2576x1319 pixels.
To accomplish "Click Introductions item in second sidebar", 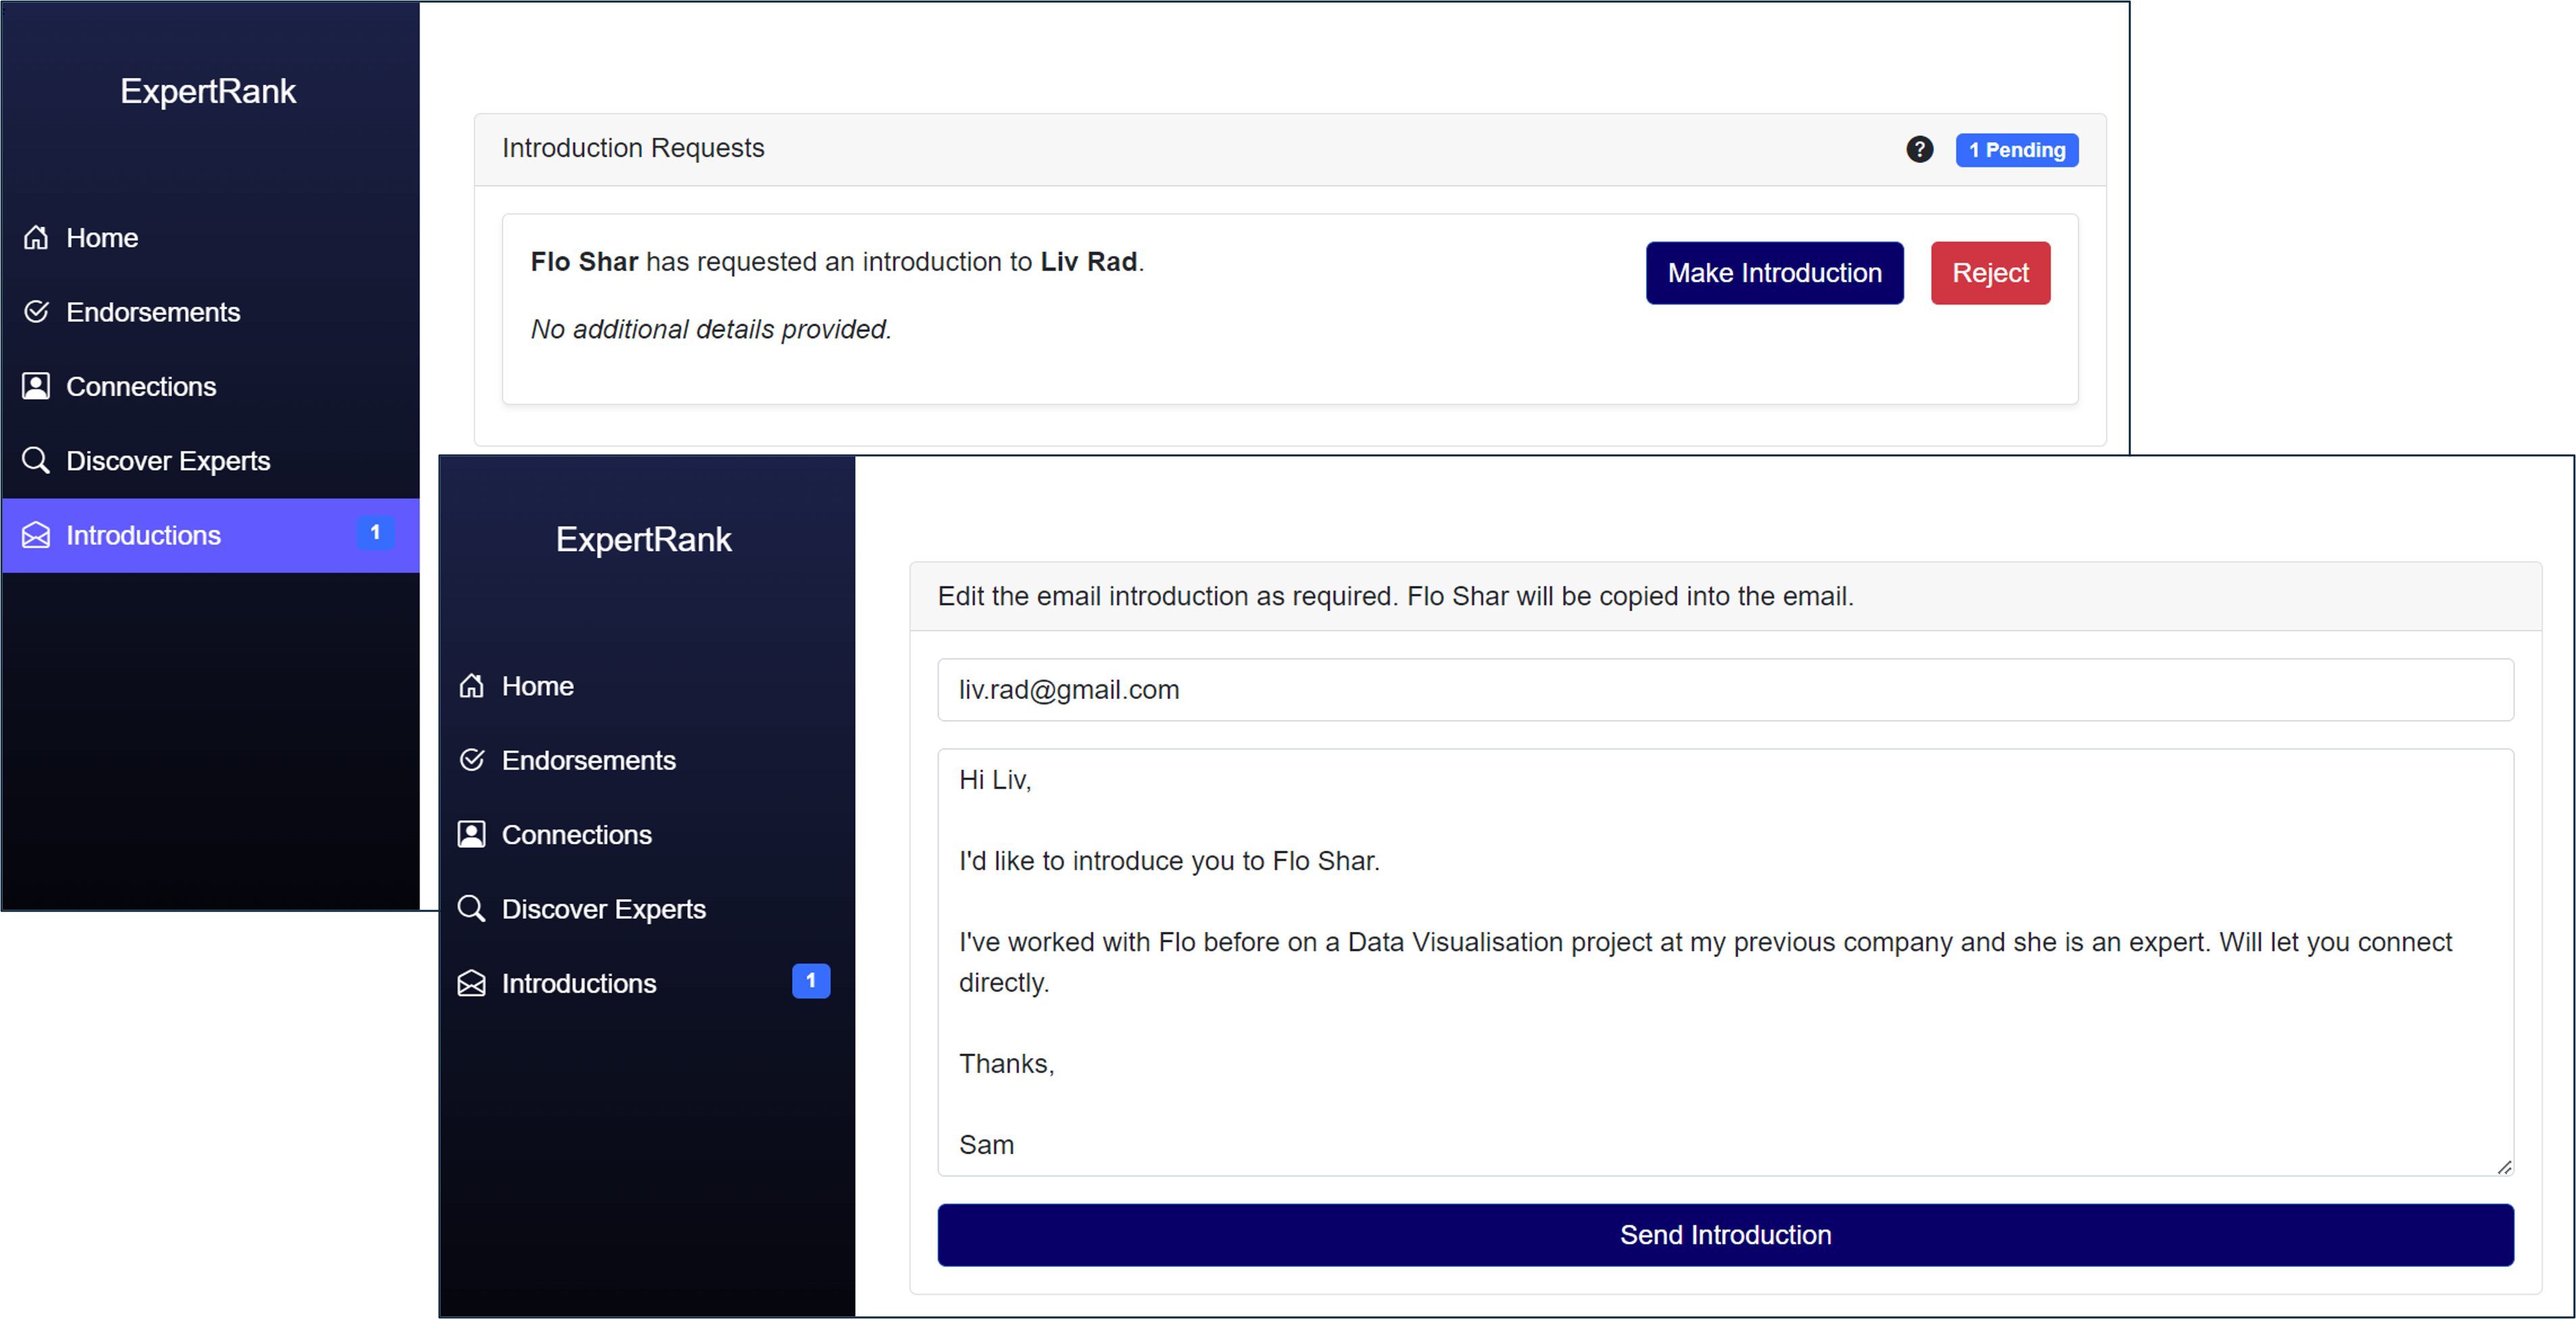I will pyautogui.click(x=645, y=983).
